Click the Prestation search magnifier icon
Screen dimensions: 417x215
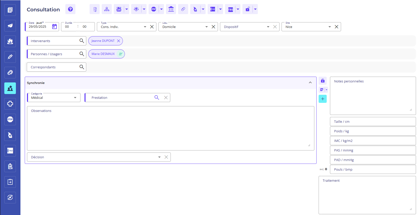(157, 98)
